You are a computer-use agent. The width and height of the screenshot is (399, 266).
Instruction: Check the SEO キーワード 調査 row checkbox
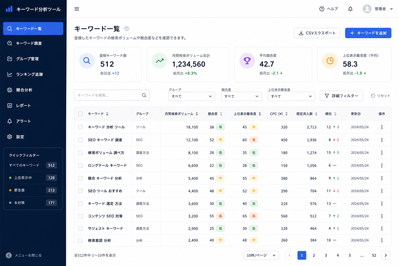click(x=80, y=140)
